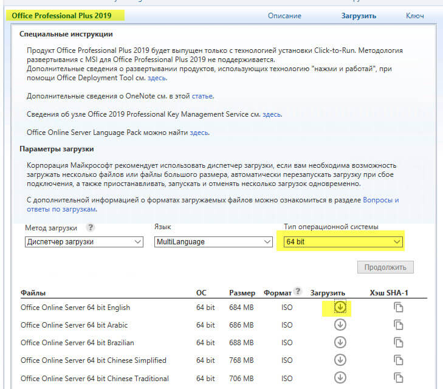Click help icon next to Метод загрузки
Viewport: 443px width, 389px height.
tap(91, 227)
